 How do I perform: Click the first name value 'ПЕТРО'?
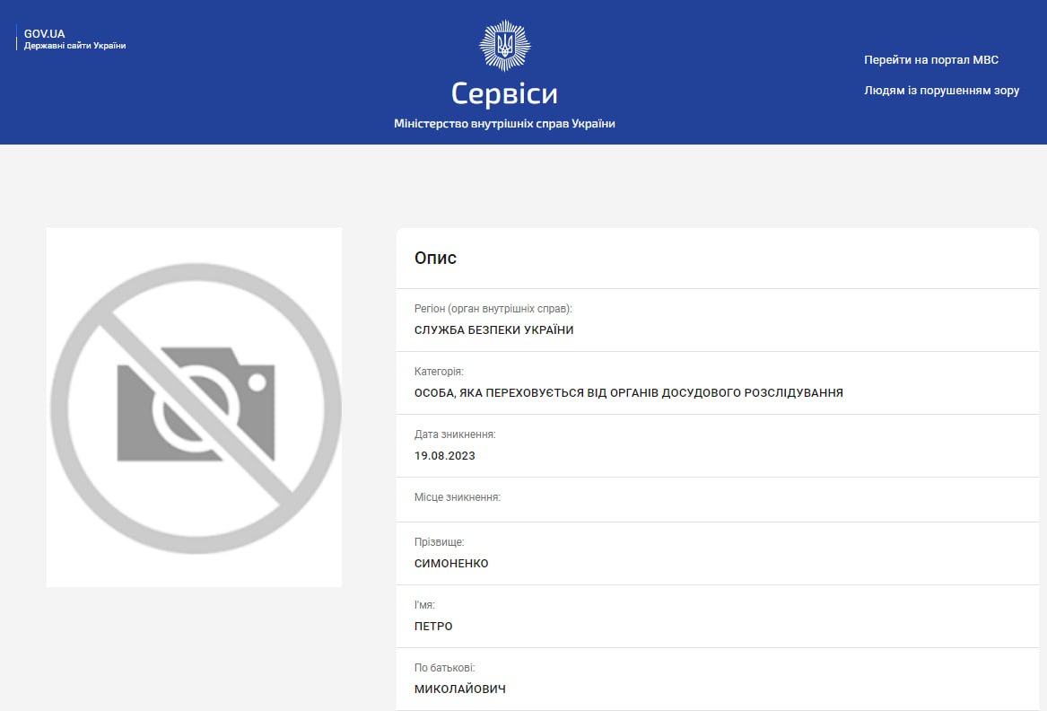pos(433,627)
